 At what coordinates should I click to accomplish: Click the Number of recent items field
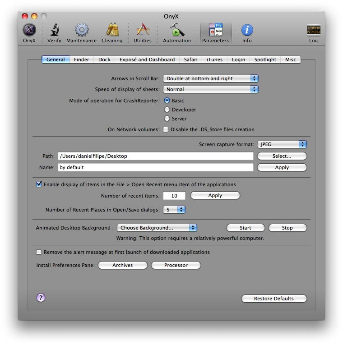tap(174, 196)
